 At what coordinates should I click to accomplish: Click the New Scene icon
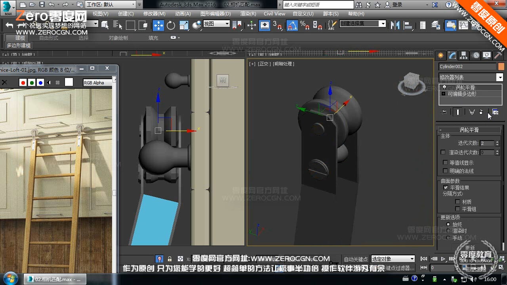[x=23, y=5]
